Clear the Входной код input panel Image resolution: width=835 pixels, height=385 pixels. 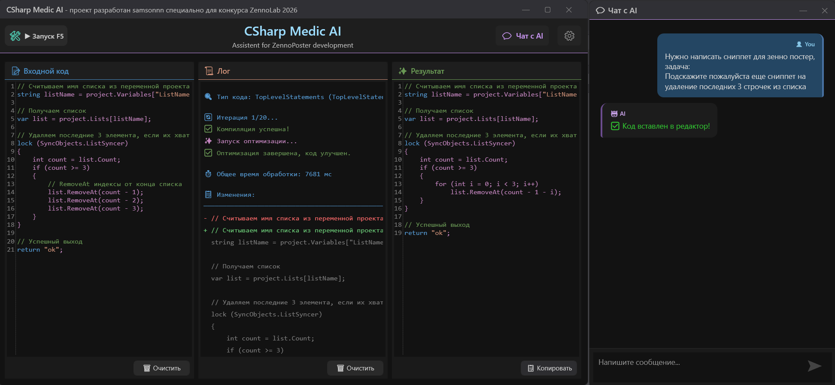pyautogui.click(x=161, y=368)
